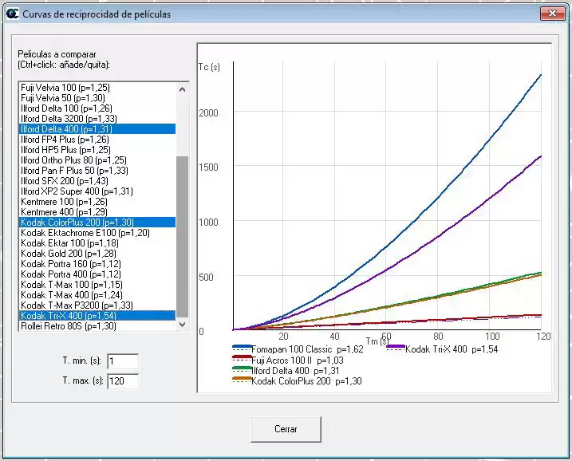Select Ilford Delta 3200 (p=1,33)
The width and height of the screenshot is (572, 461).
(97, 119)
